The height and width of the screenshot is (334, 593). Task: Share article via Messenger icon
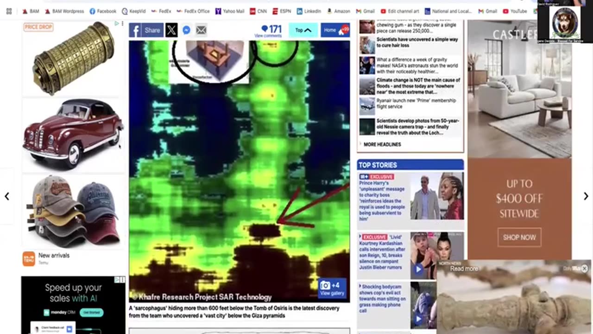click(x=186, y=30)
